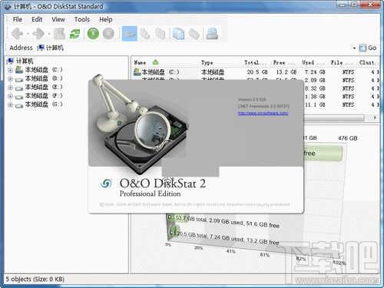Viewport: 384px width, 288px height.
Task: Click the Up one level icon
Action: [x=59, y=34]
